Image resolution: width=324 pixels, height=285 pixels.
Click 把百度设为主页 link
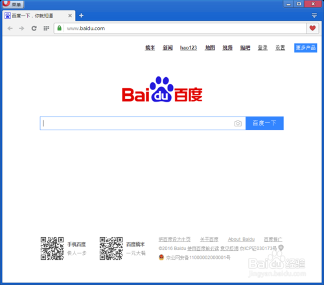(x=174, y=239)
